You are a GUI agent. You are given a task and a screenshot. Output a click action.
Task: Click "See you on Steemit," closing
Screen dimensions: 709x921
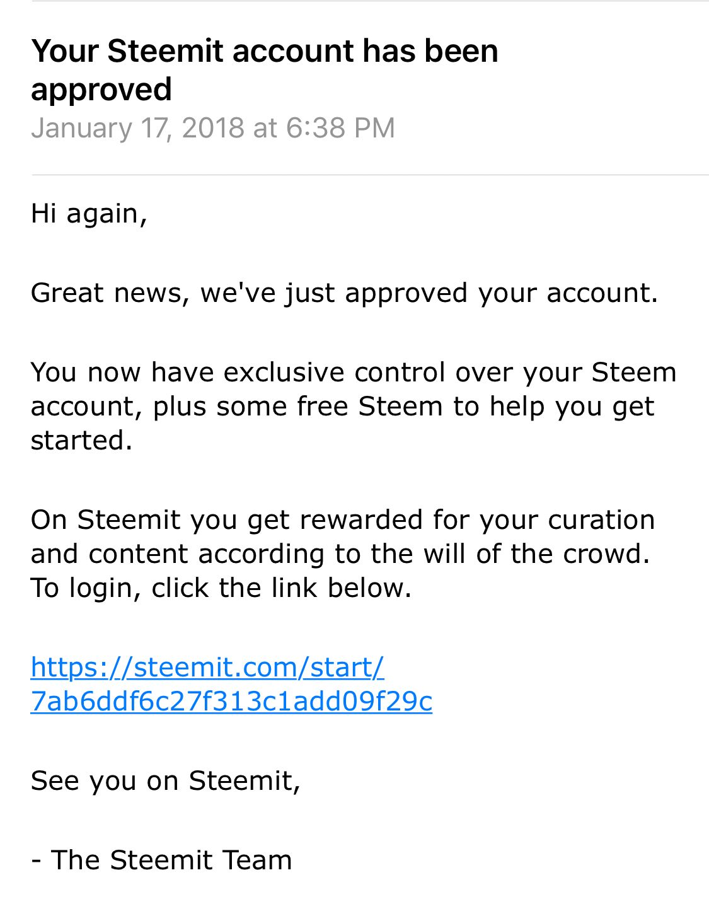tap(165, 780)
